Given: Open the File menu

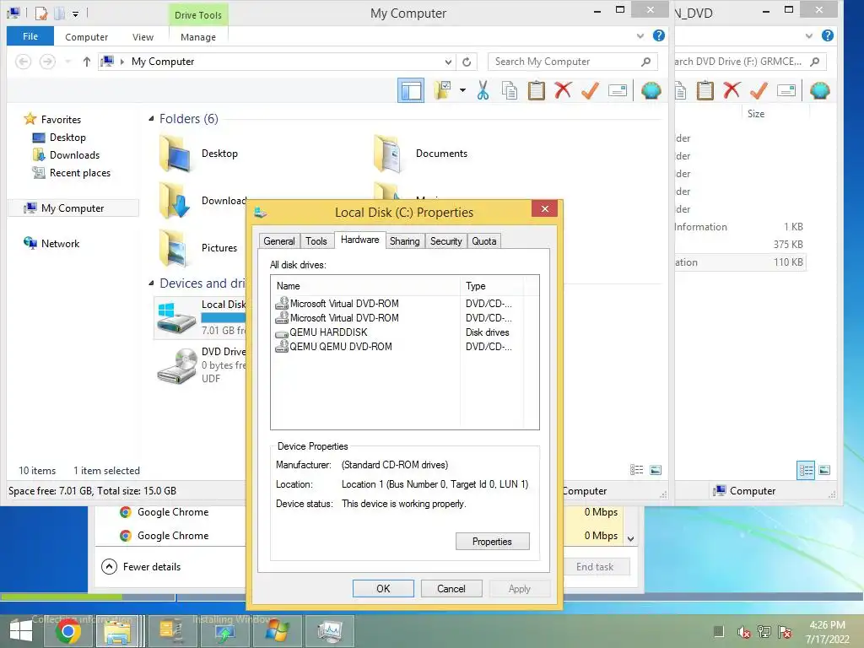Looking at the screenshot, I should 30,36.
